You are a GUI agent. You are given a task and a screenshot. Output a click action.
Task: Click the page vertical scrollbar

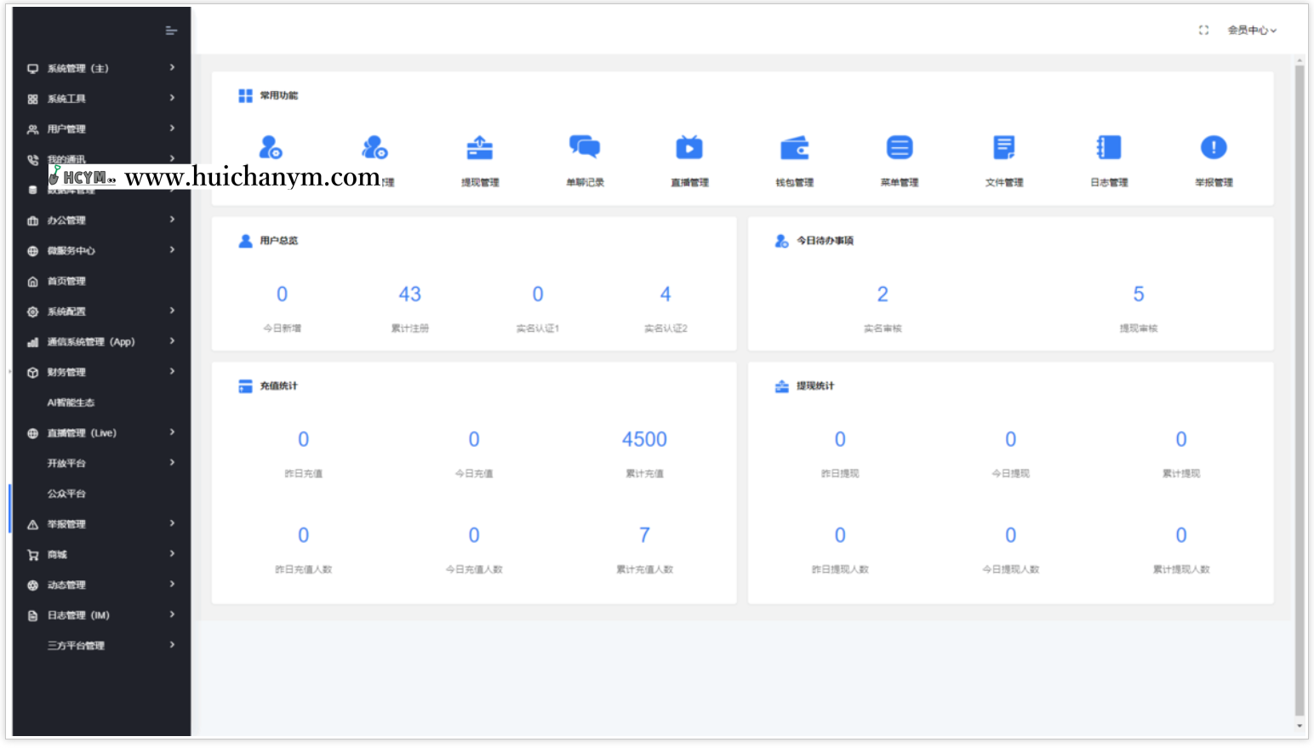pos(1300,391)
